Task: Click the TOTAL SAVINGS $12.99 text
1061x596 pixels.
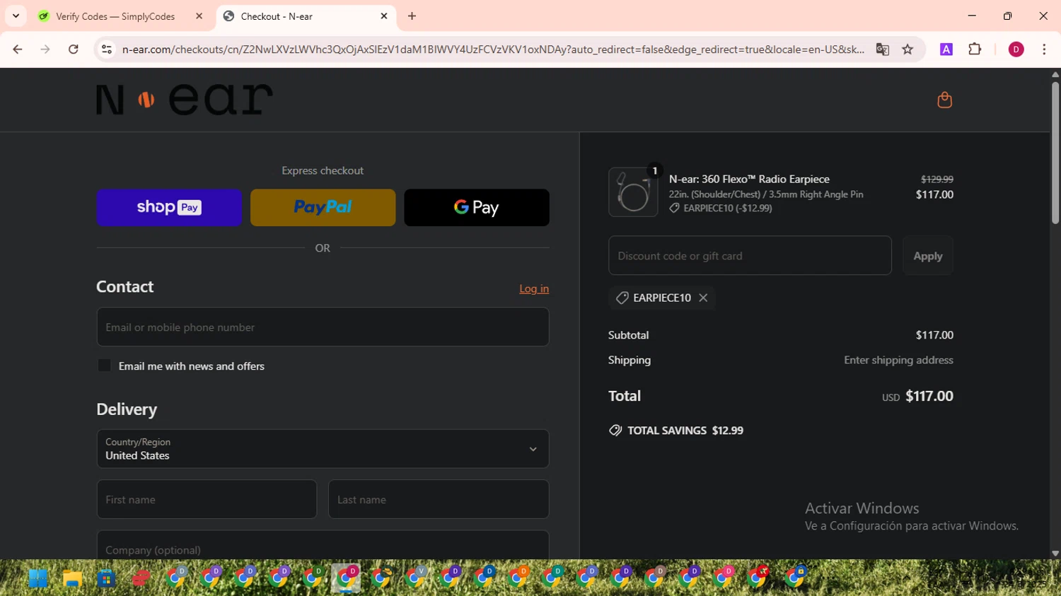Action: click(x=685, y=431)
